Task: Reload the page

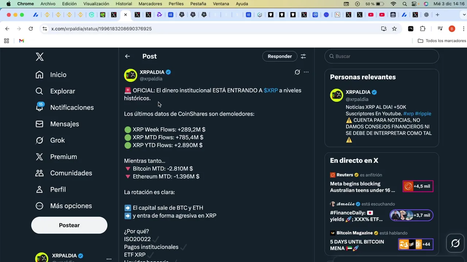Action: click(31, 29)
